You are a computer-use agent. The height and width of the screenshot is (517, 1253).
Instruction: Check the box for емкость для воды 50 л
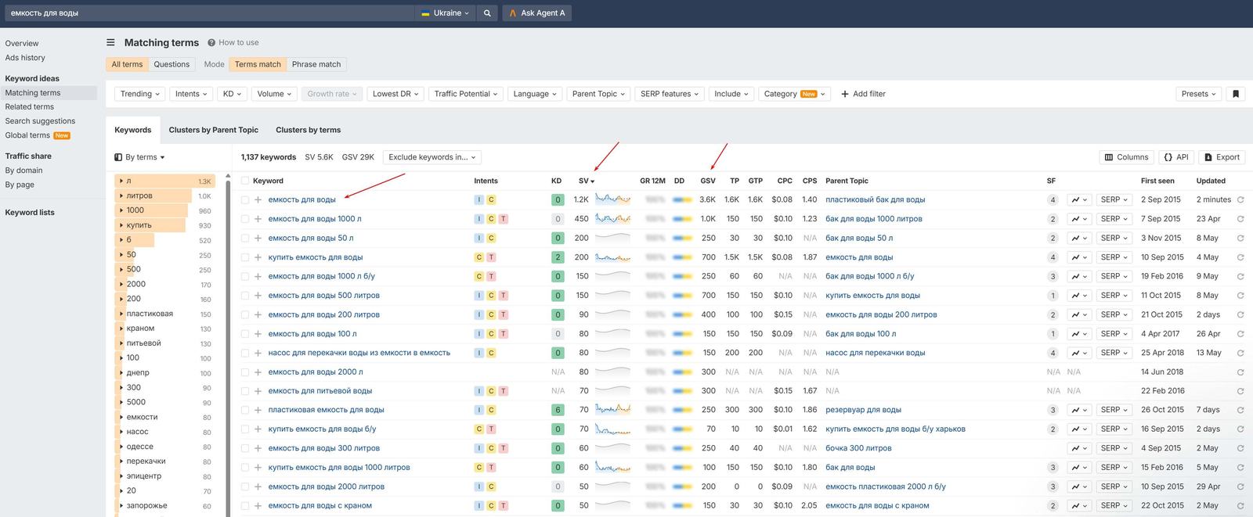pyautogui.click(x=245, y=239)
